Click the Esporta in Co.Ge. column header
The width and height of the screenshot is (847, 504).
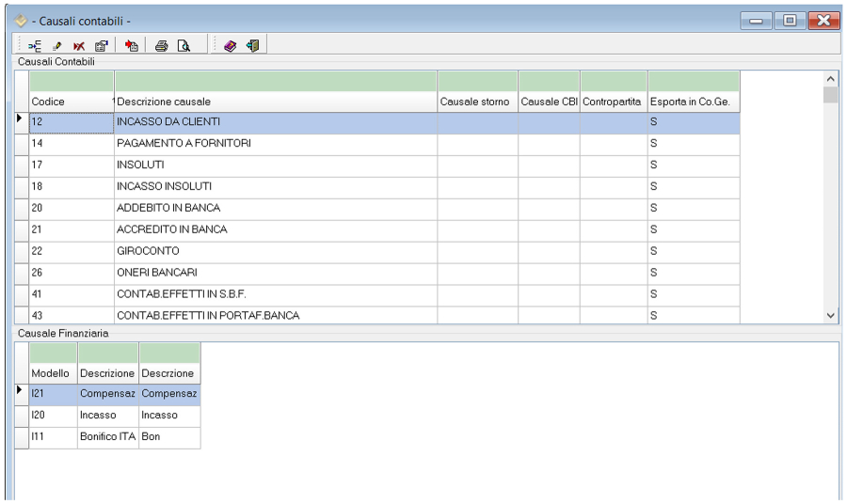tap(694, 102)
